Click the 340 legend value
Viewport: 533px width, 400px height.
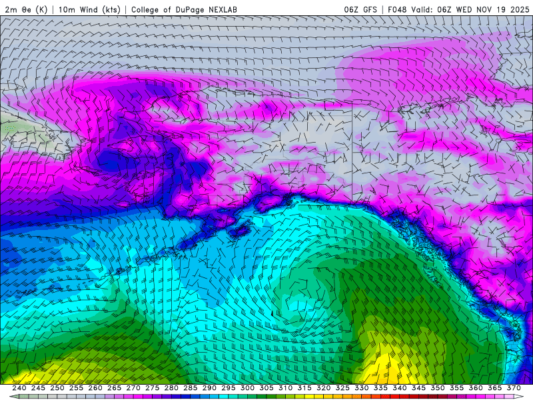coord(400,388)
